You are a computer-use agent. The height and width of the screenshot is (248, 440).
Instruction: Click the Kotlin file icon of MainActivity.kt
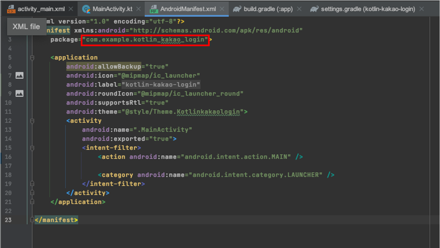click(86, 9)
